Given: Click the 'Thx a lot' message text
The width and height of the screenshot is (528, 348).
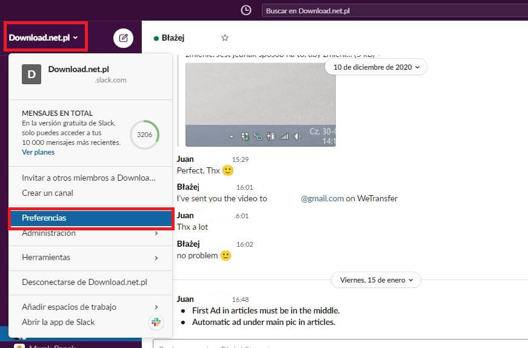Looking at the screenshot, I should [192, 227].
